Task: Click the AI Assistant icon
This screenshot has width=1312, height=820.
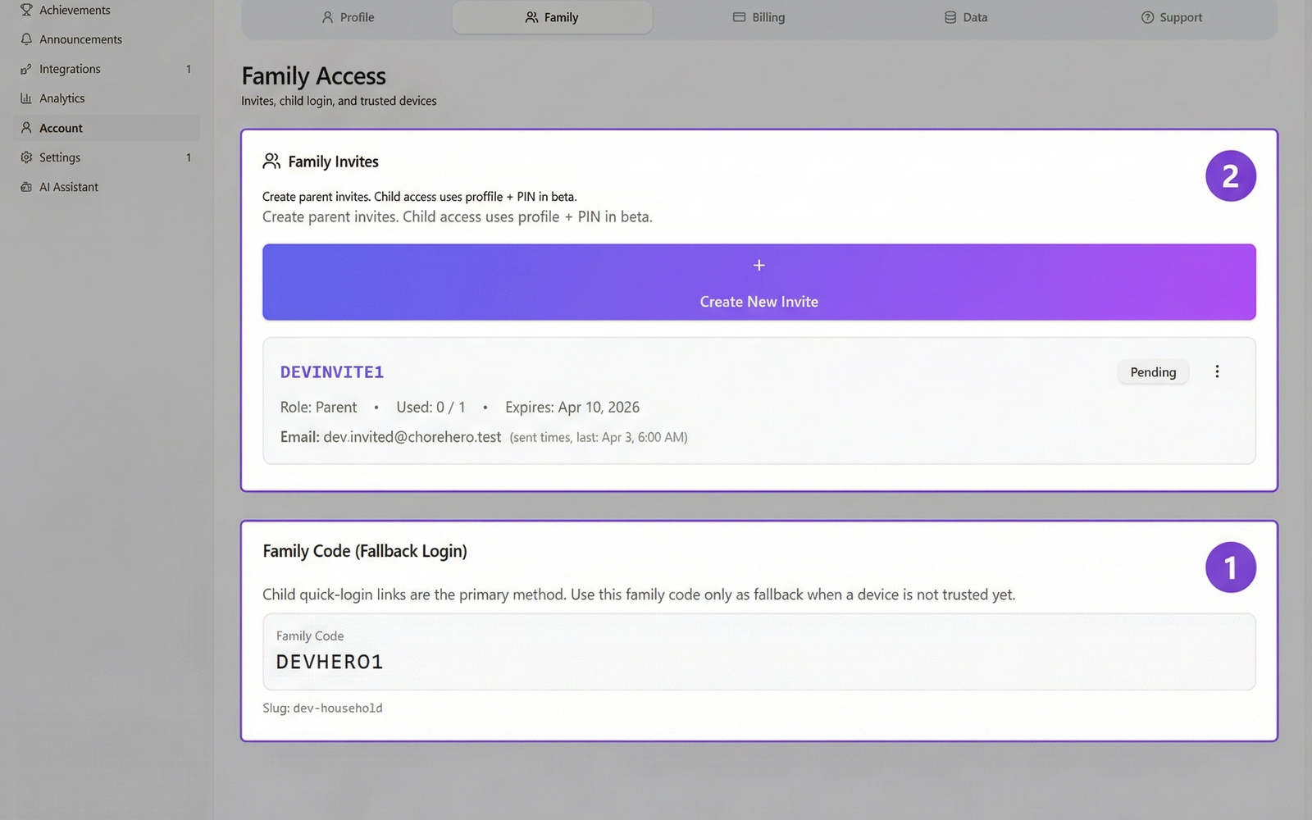Action: click(x=25, y=186)
